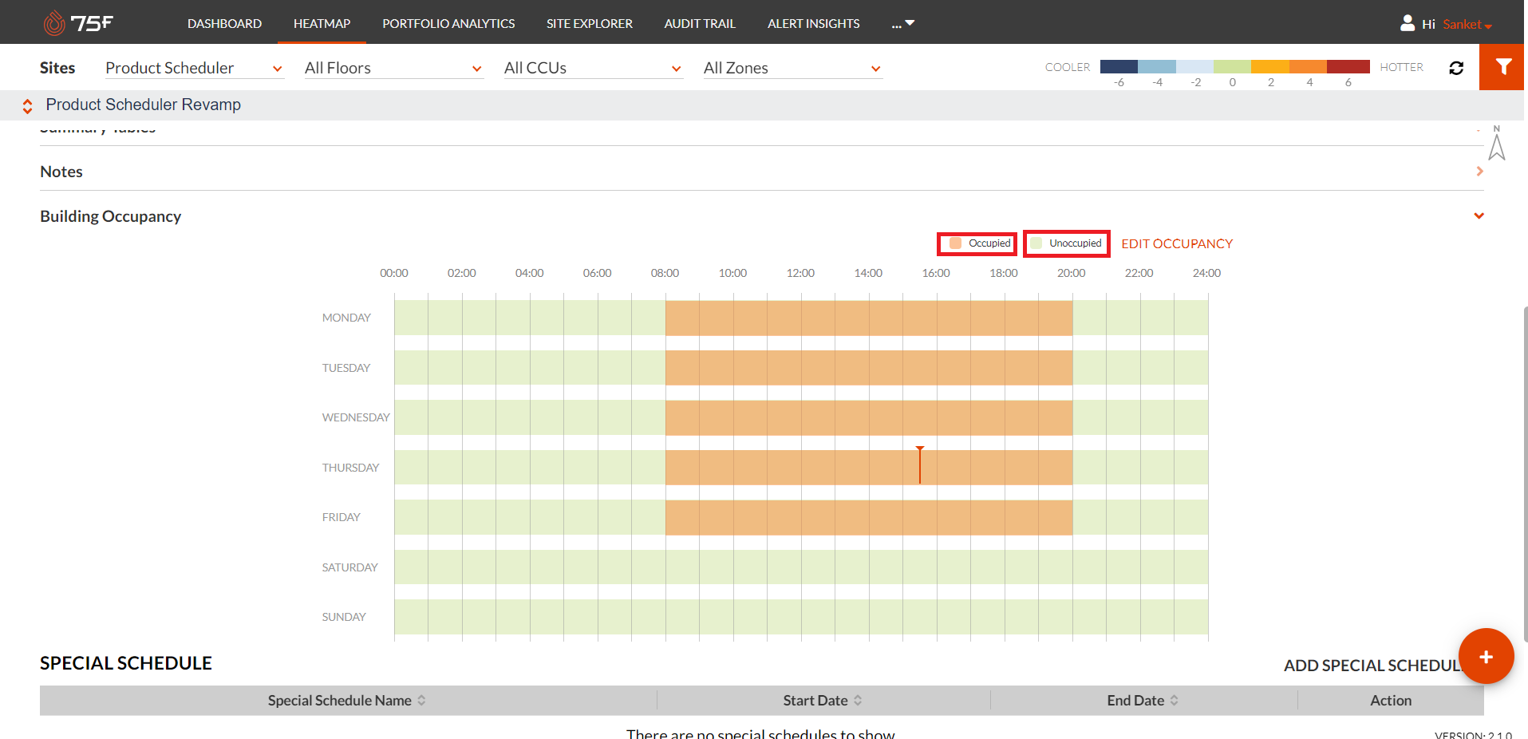The height and width of the screenshot is (739, 1528).
Task: Click the Thursday current-time red marker
Action: pos(920,465)
